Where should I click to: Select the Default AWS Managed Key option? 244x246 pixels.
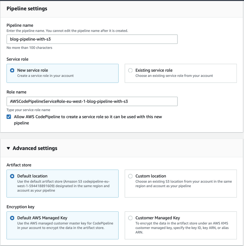click(12, 218)
